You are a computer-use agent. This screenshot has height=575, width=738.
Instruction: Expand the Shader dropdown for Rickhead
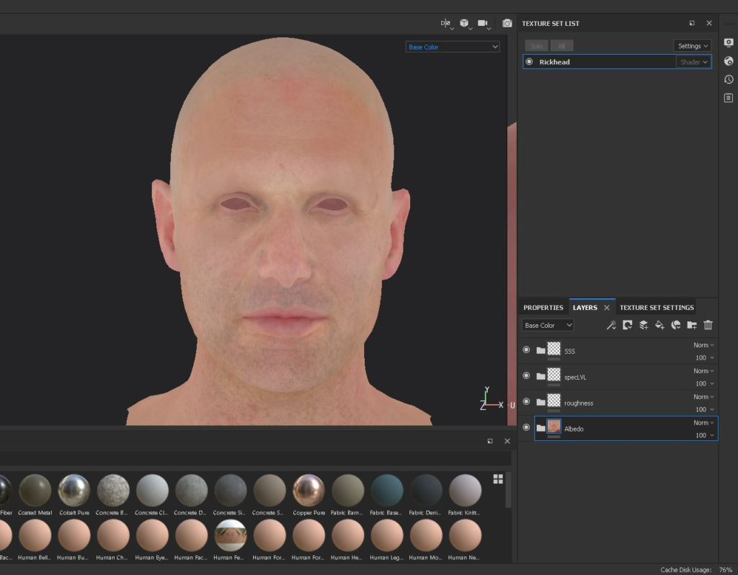693,62
